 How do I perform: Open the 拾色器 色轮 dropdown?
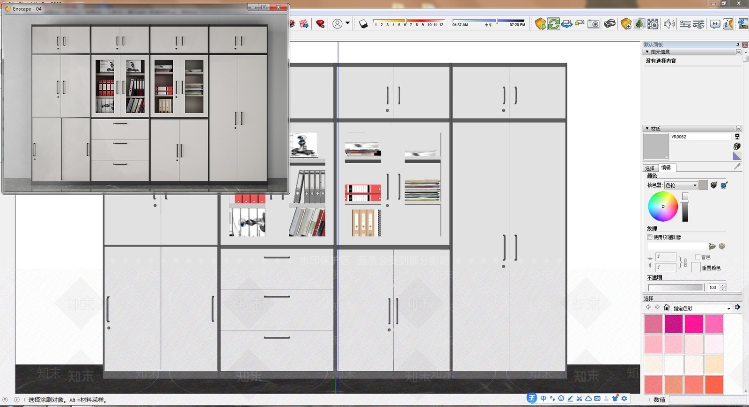coord(681,185)
